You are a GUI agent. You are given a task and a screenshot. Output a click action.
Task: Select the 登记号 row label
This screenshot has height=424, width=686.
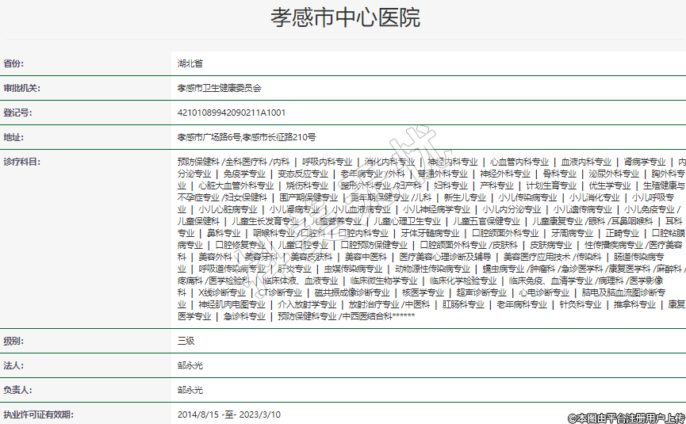pos(17,113)
